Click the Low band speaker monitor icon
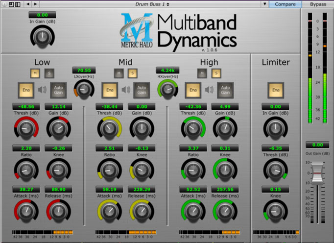Viewport: 334px width, 243px height. pos(42,90)
